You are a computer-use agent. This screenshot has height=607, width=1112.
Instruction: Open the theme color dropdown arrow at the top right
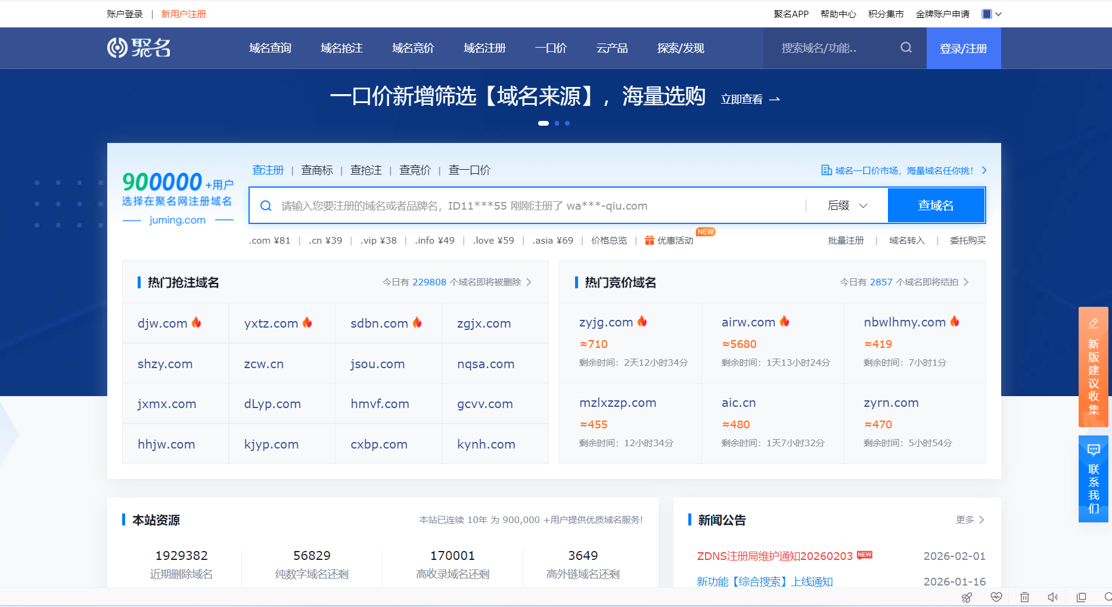(x=998, y=14)
